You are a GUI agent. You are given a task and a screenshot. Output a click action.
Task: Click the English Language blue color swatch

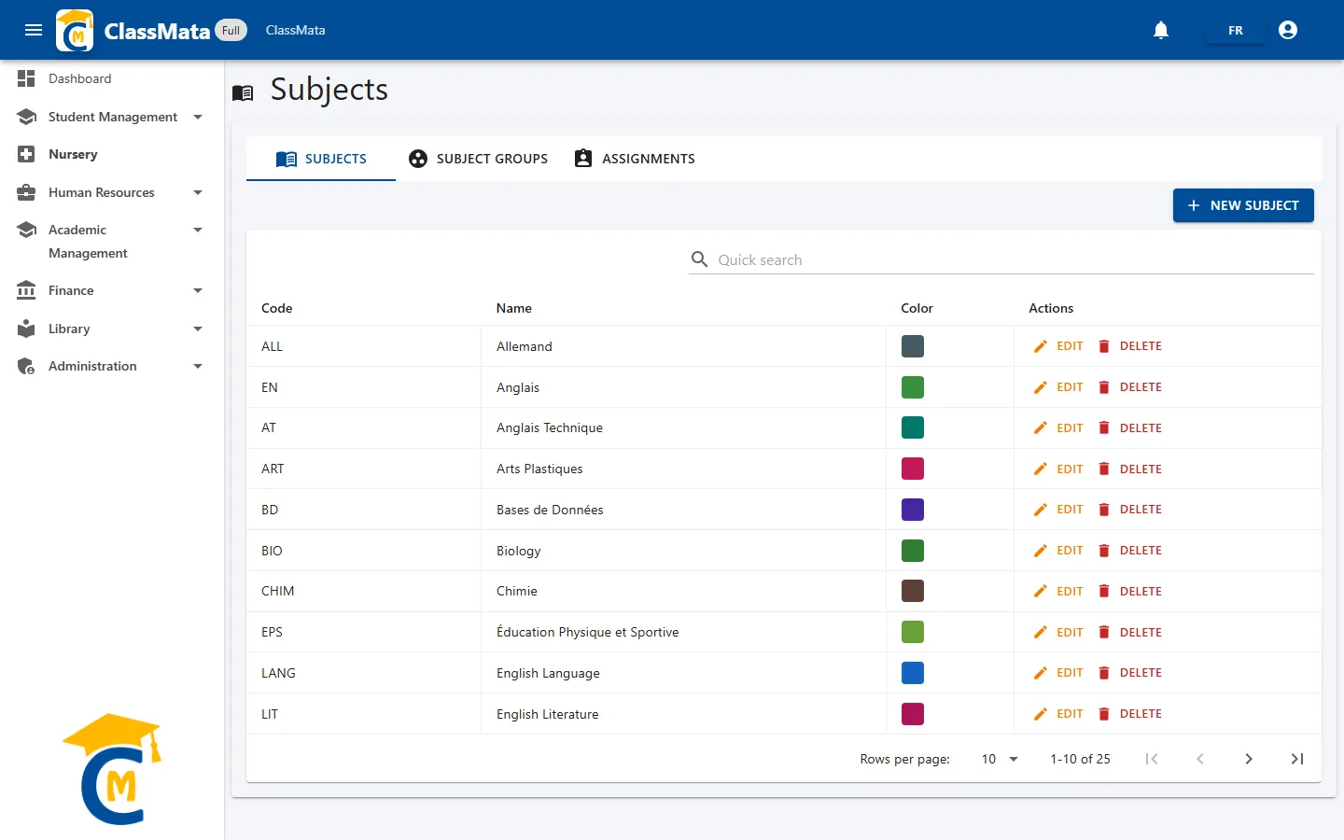(913, 673)
